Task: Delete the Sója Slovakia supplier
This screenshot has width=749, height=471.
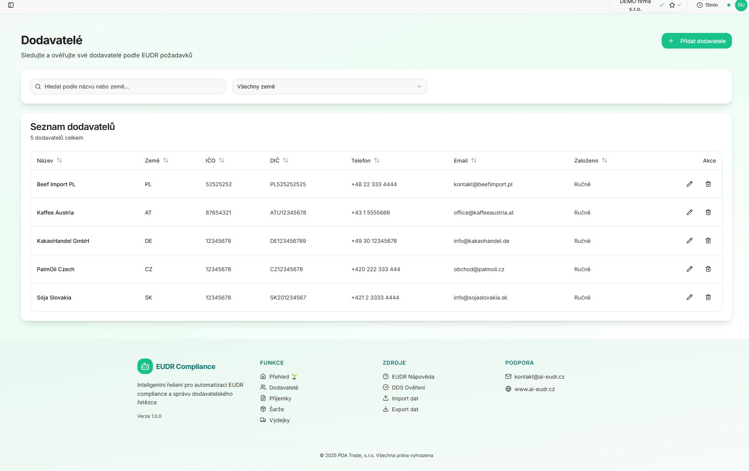Action: click(x=708, y=297)
